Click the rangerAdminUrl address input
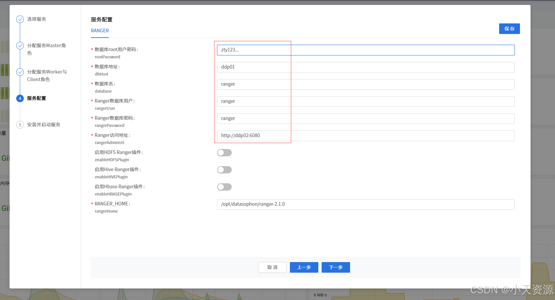 point(365,136)
